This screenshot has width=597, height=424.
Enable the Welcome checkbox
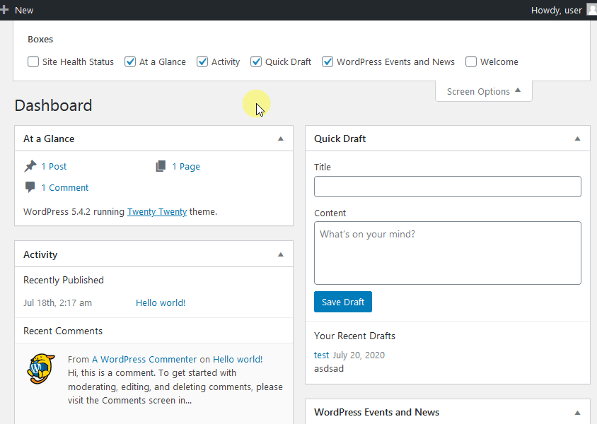(471, 61)
